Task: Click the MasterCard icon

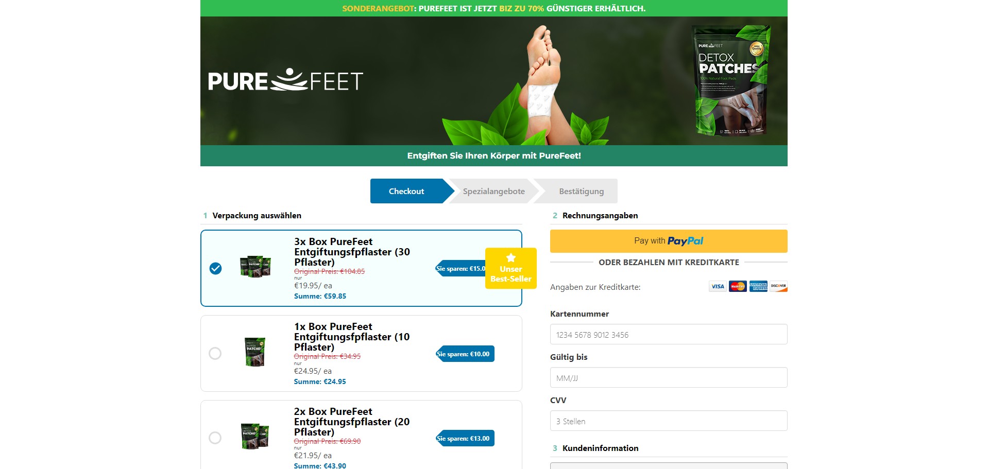Action: coord(738,286)
